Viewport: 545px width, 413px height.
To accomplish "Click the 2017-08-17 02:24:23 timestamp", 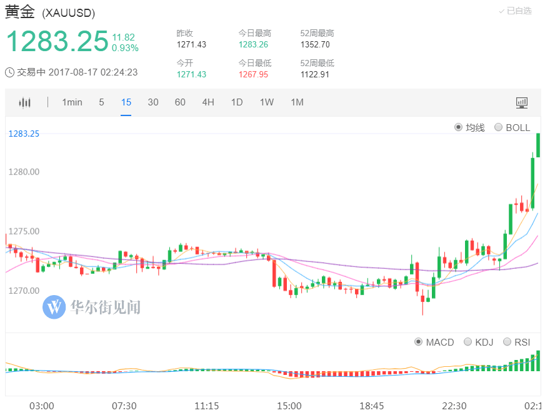I will (x=93, y=72).
